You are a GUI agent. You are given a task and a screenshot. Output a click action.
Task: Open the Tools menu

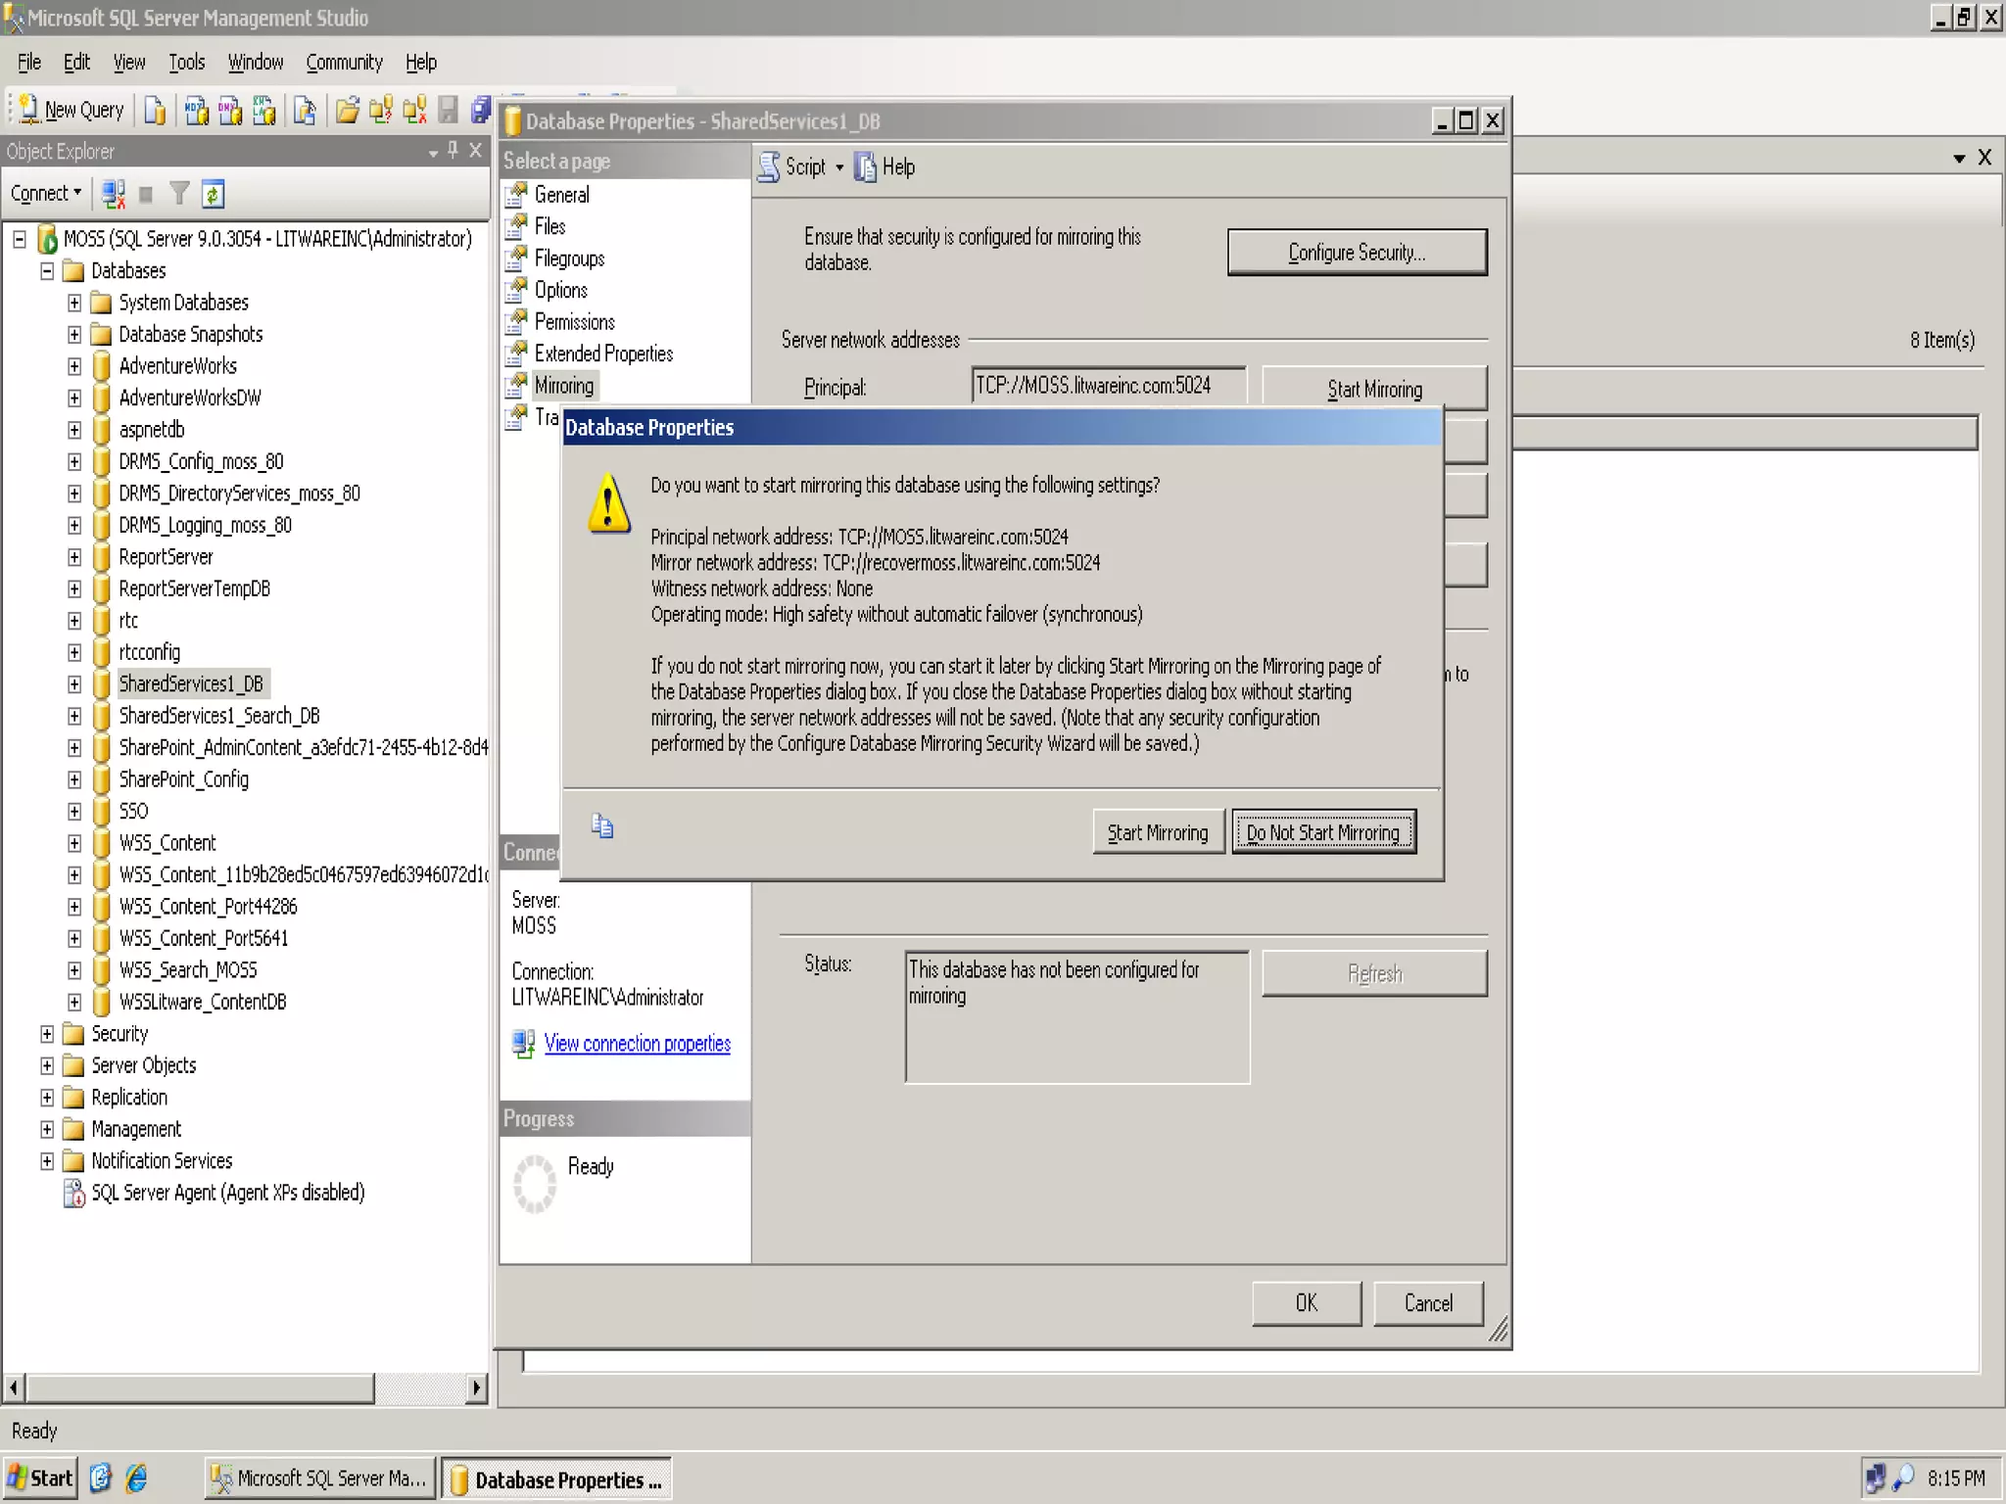coord(186,63)
